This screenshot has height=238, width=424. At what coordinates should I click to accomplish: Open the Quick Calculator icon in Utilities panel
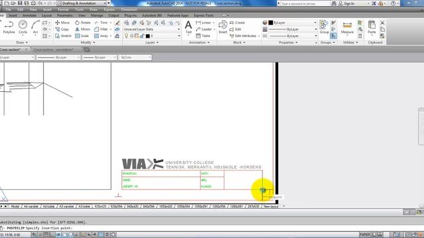click(360, 36)
